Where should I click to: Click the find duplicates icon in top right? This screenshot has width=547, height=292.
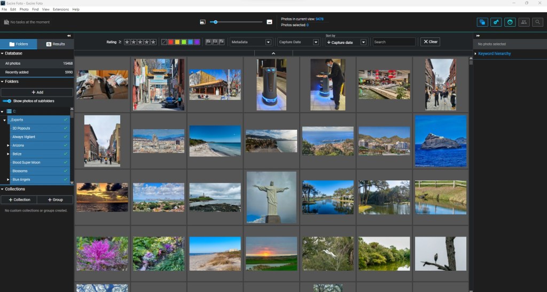pos(483,22)
